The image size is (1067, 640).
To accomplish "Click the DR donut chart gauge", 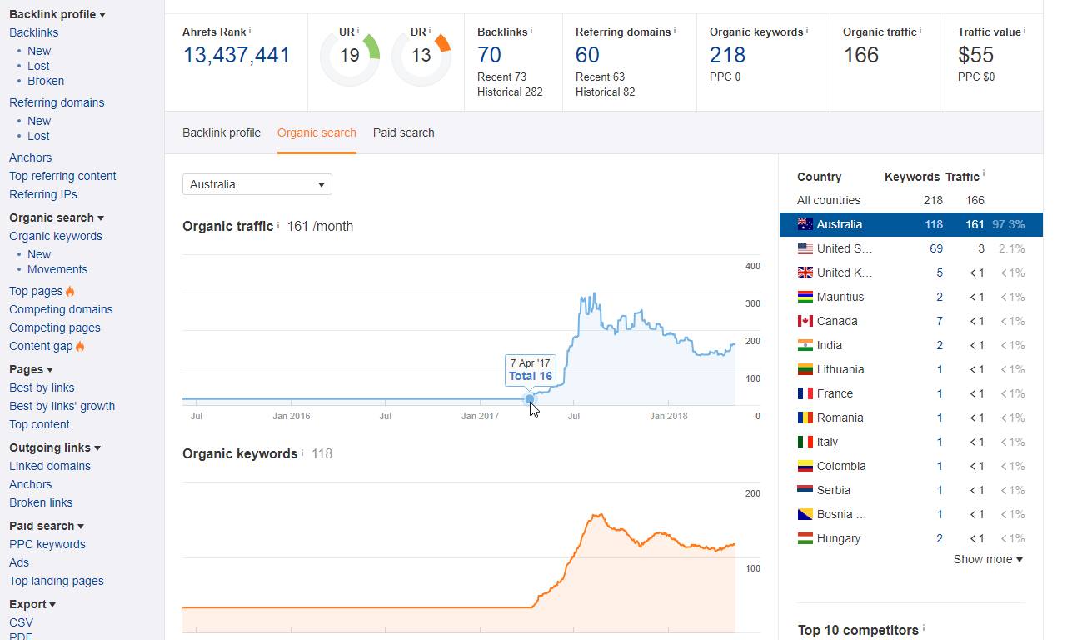I will coord(421,56).
